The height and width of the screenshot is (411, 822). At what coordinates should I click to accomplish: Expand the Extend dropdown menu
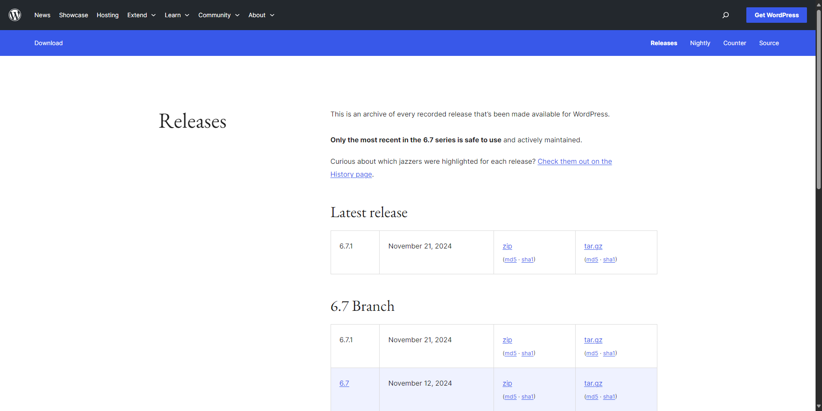(x=141, y=15)
